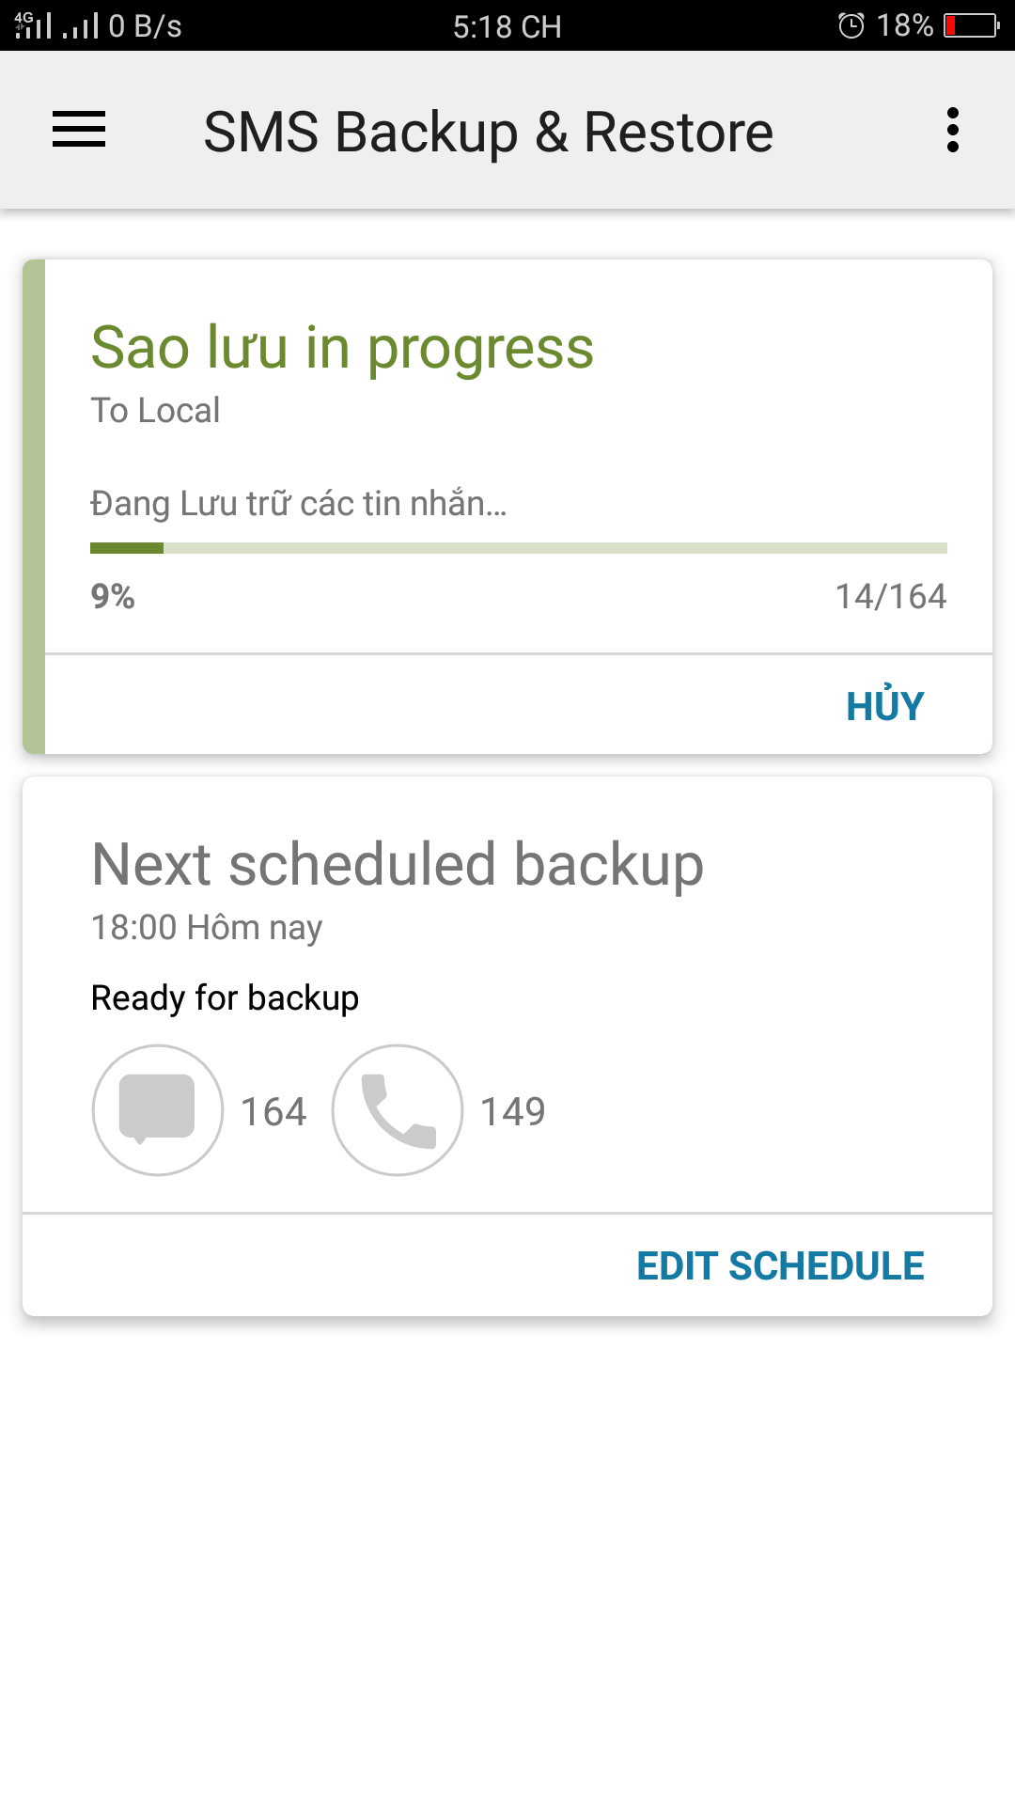Tap the 18:00 Hôm nay schedule time
This screenshot has height=1805, width=1015.
coord(207,928)
